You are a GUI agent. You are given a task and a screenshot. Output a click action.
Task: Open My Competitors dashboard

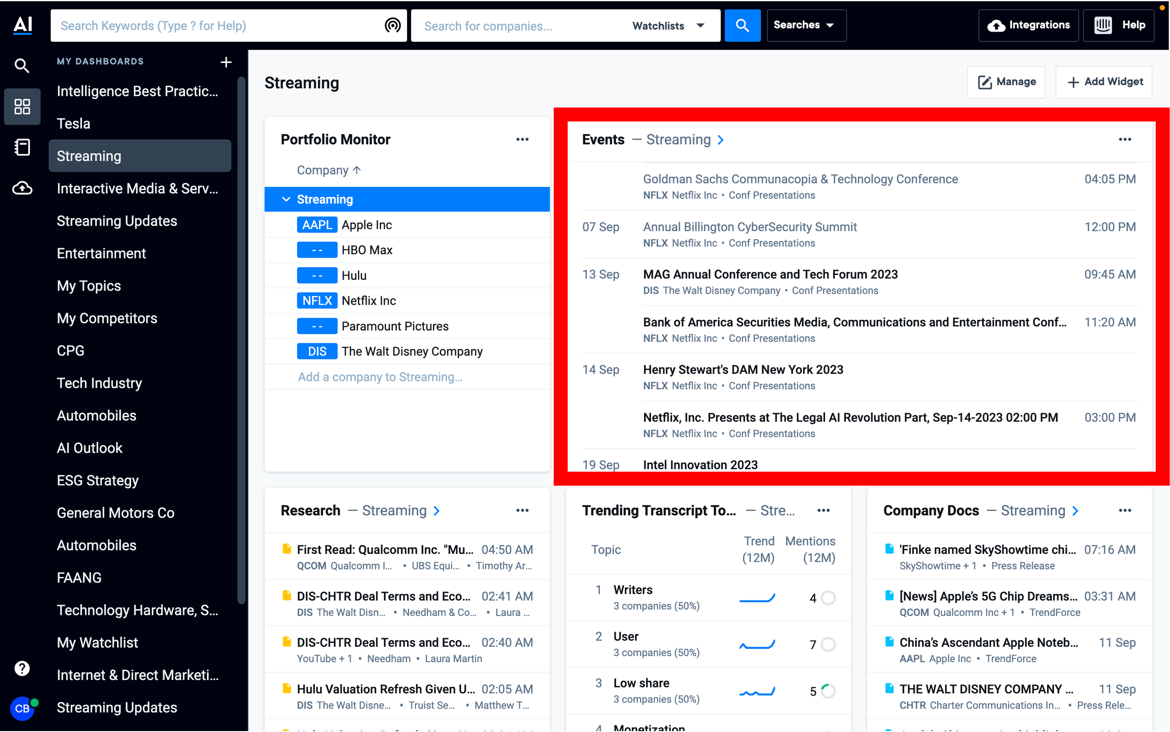(x=140, y=318)
